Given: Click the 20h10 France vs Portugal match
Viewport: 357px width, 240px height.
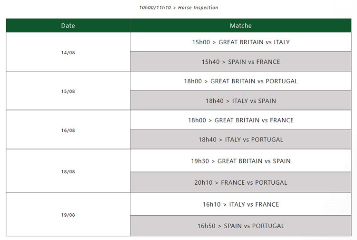Looking at the screenshot, I should [x=240, y=182].
